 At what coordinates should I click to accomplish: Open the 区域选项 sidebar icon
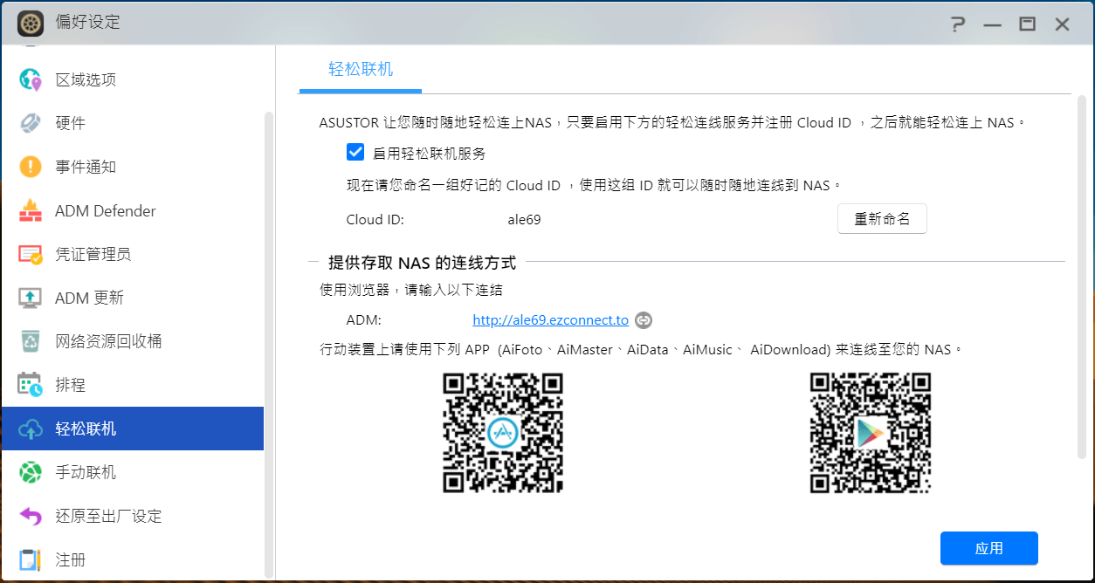[x=29, y=79]
